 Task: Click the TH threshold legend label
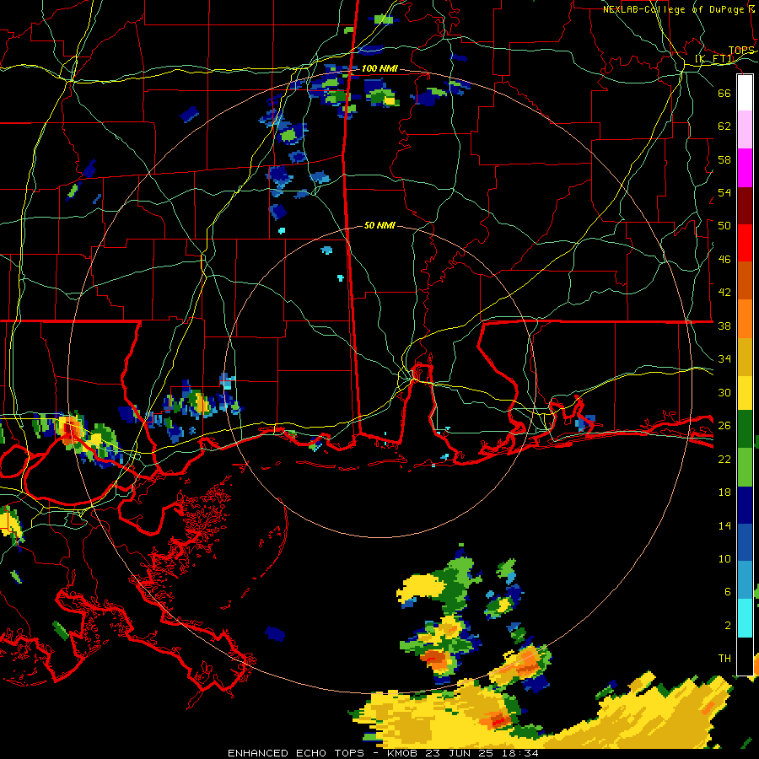click(724, 659)
